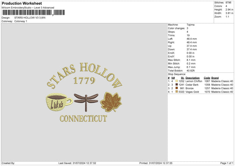Click the Vegas Gold color swatch
Image resolution: width=235 pixels, height=166 pixels.
177,92
